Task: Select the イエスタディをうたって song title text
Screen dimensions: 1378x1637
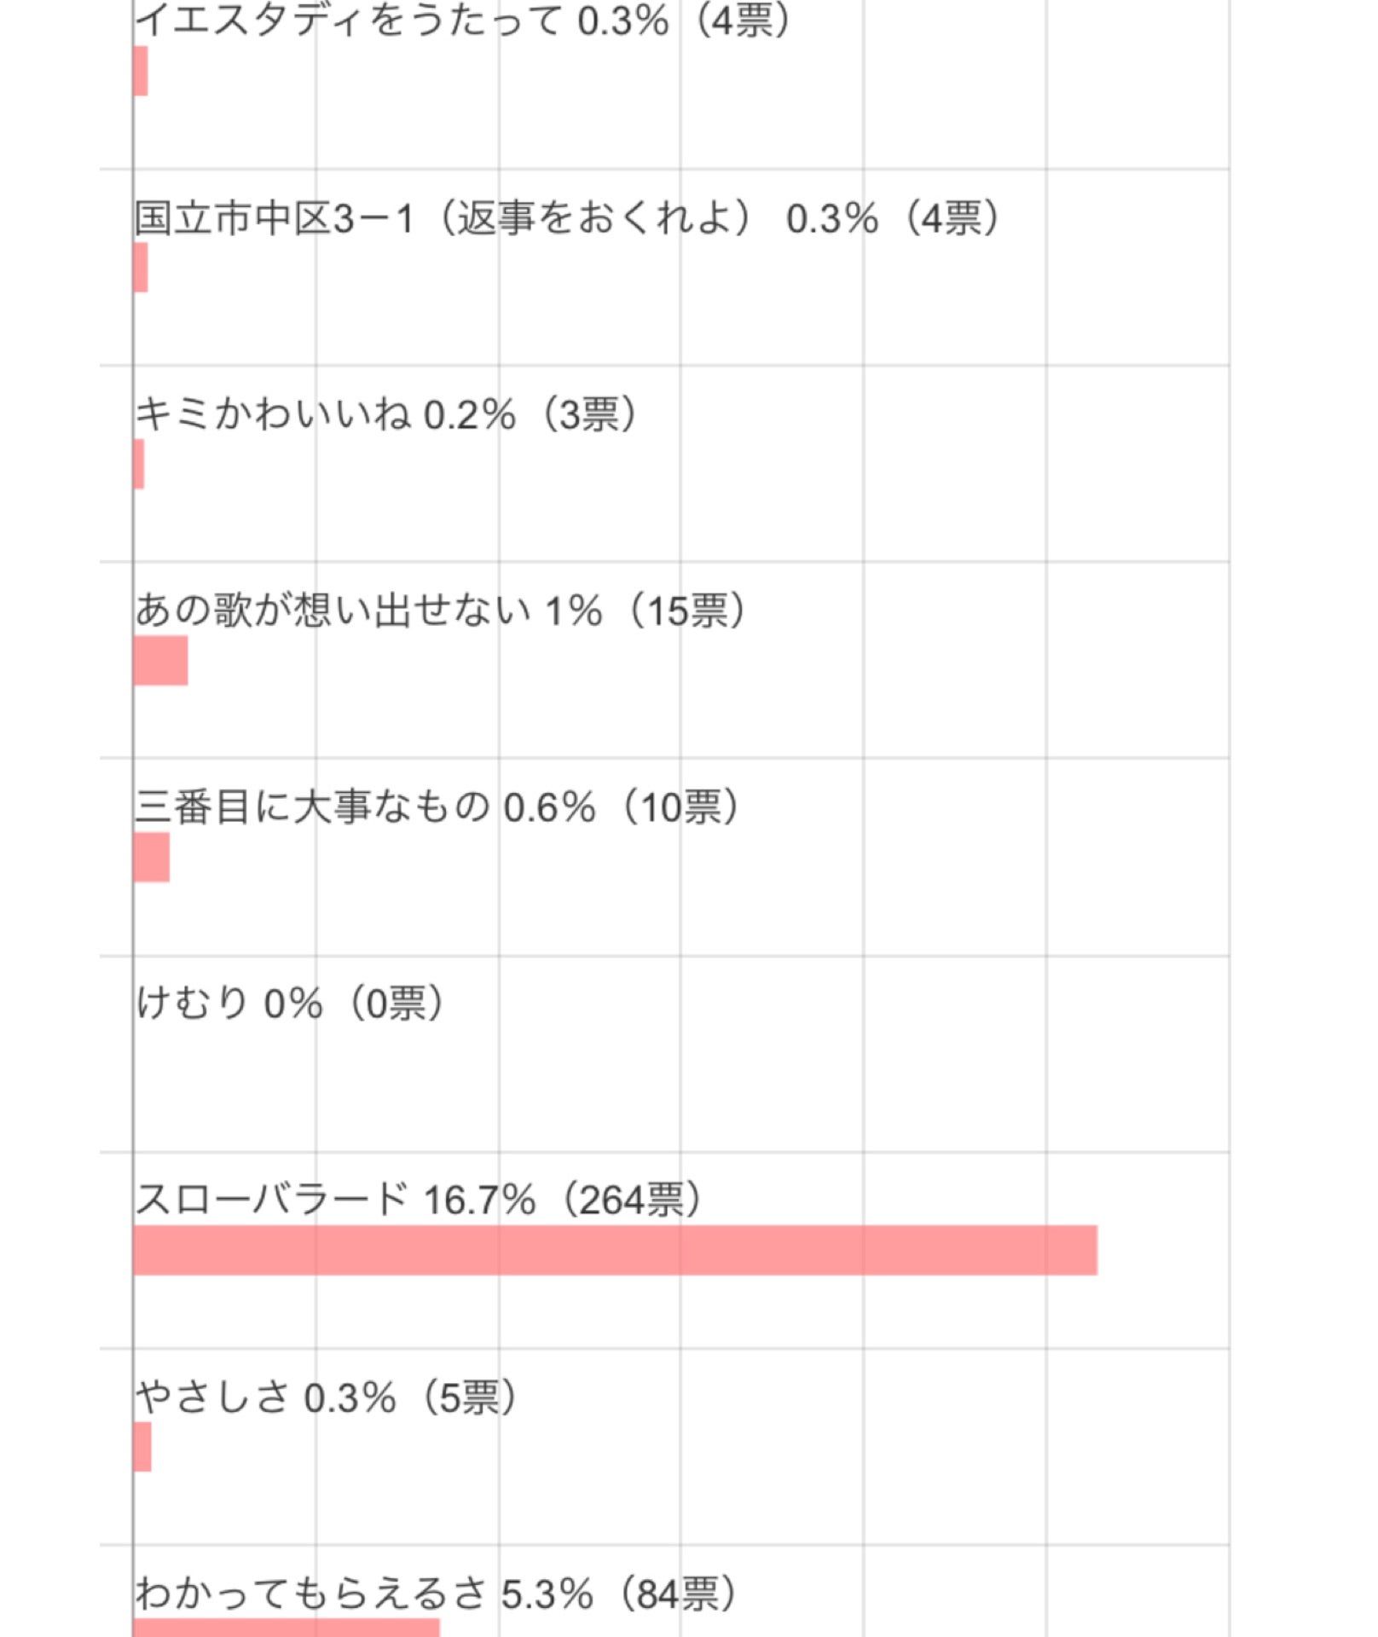Action: pyautogui.click(x=350, y=20)
